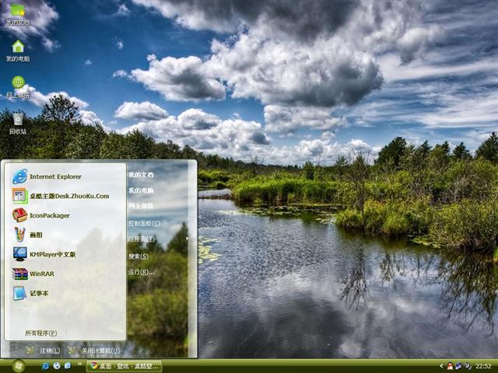This screenshot has height=373, width=498.
Task: Open the 我的文档 desktop icon
Action: pos(18,14)
